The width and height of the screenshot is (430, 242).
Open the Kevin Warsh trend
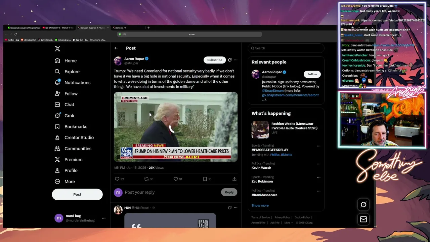coord(261,168)
